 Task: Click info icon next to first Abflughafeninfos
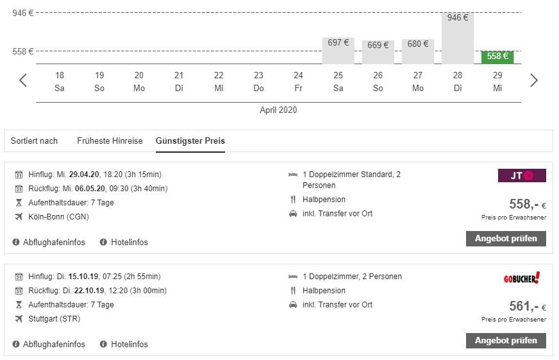point(16,242)
